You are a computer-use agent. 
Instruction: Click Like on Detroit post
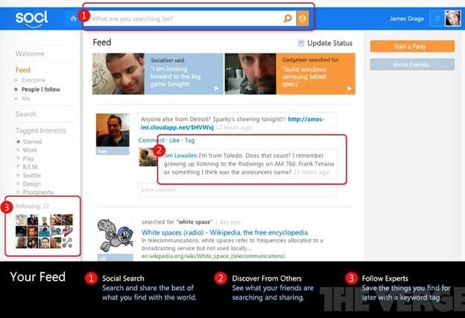point(174,140)
